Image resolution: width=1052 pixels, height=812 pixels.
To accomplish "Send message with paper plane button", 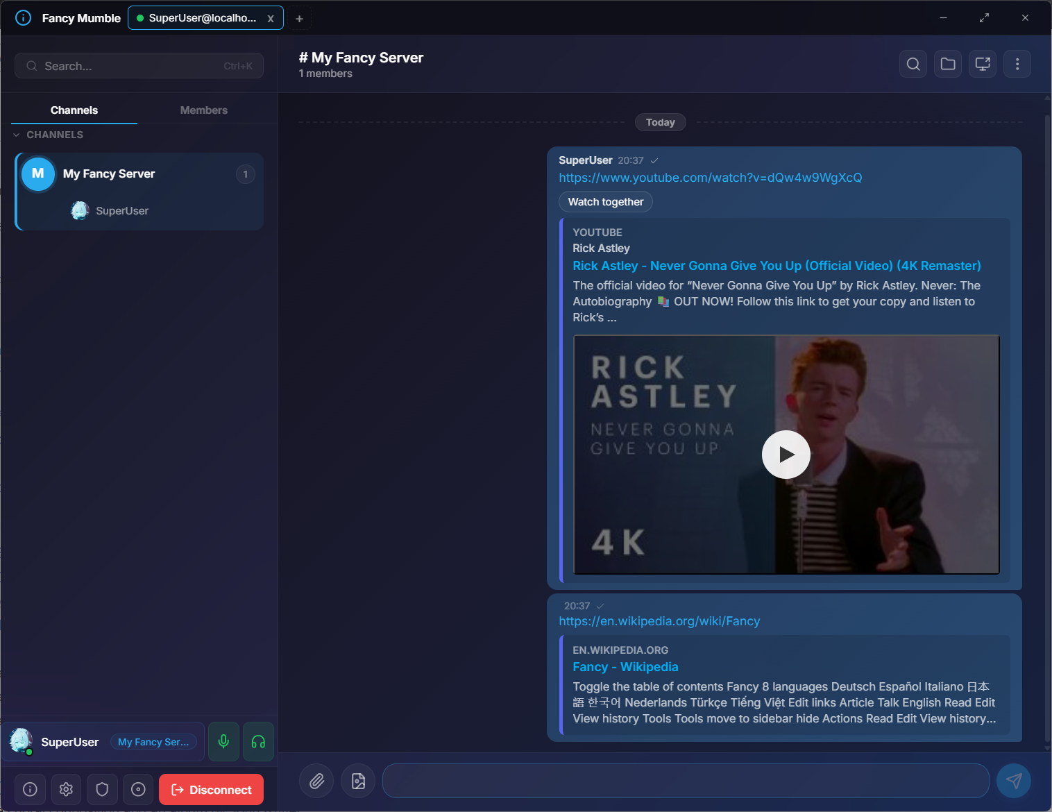I will pos(1014,781).
